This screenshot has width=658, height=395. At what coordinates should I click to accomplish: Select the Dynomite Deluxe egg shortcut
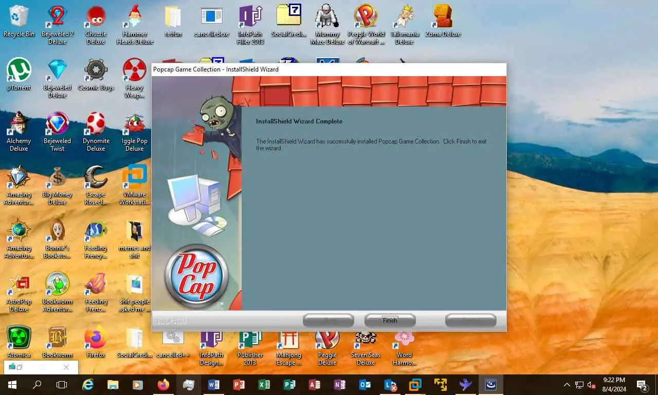click(x=96, y=132)
